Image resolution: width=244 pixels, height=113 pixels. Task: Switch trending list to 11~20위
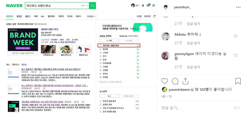pyautogui.click(x=129, y=41)
